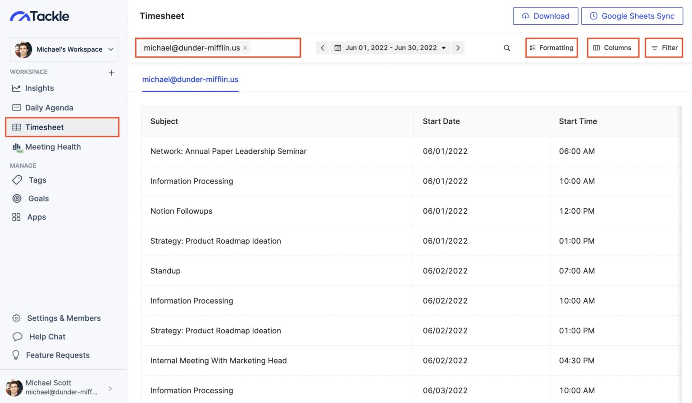Add a workspace with the plus icon
692x403 pixels.
pyautogui.click(x=112, y=73)
